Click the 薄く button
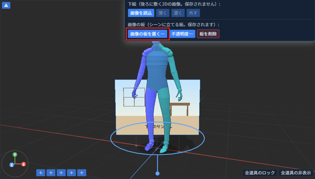Image resolution: width=315 pixels, height=179 pixels. pos(163,13)
